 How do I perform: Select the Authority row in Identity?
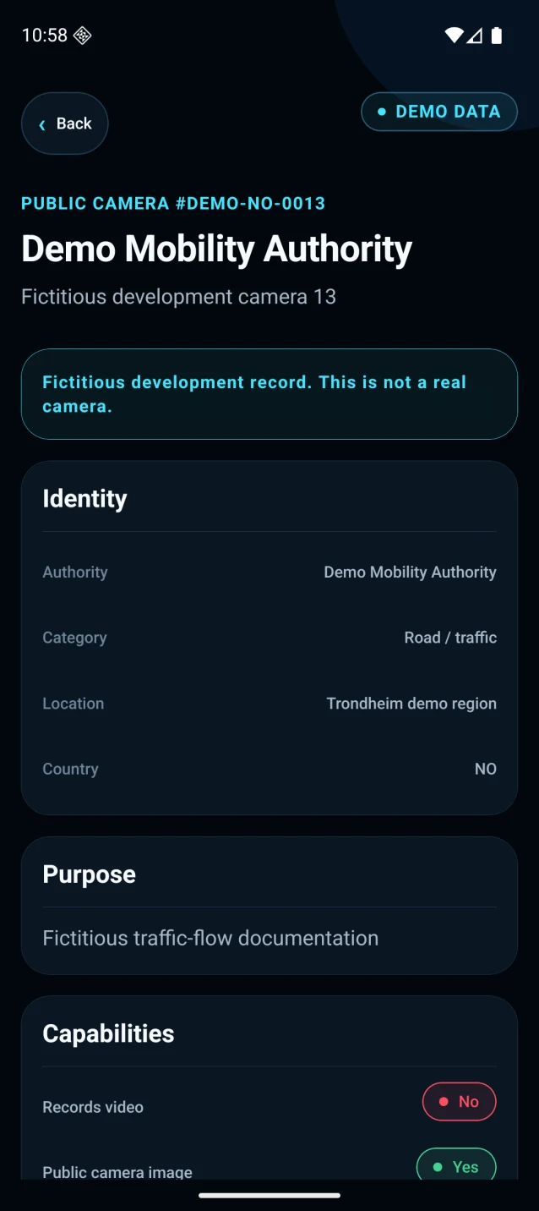point(269,573)
